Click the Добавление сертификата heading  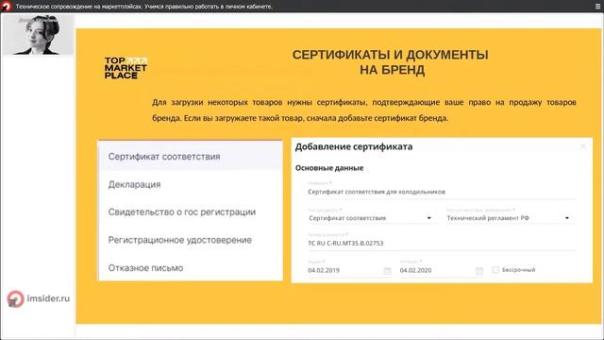354,147
